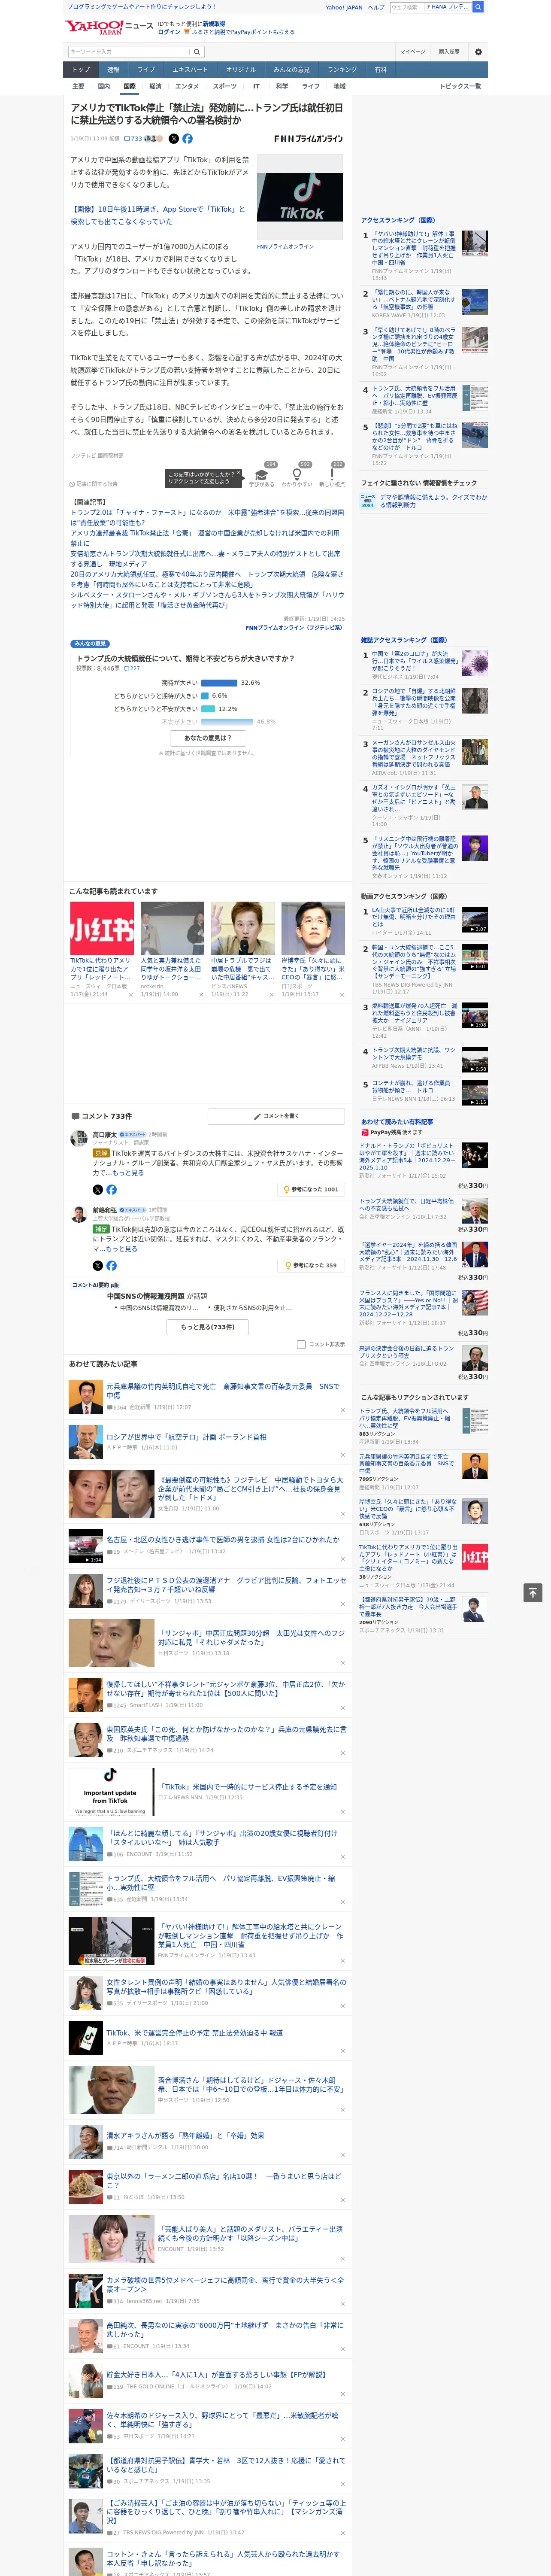This screenshot has height=2576, width=551.
Task: Open 元兵庫県議の竹内英明氏自宅で死亡 article
Action: point(223,1390)
